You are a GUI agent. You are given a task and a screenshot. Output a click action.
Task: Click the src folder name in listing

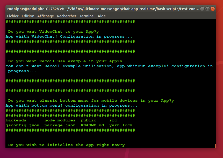coord(113,120)
